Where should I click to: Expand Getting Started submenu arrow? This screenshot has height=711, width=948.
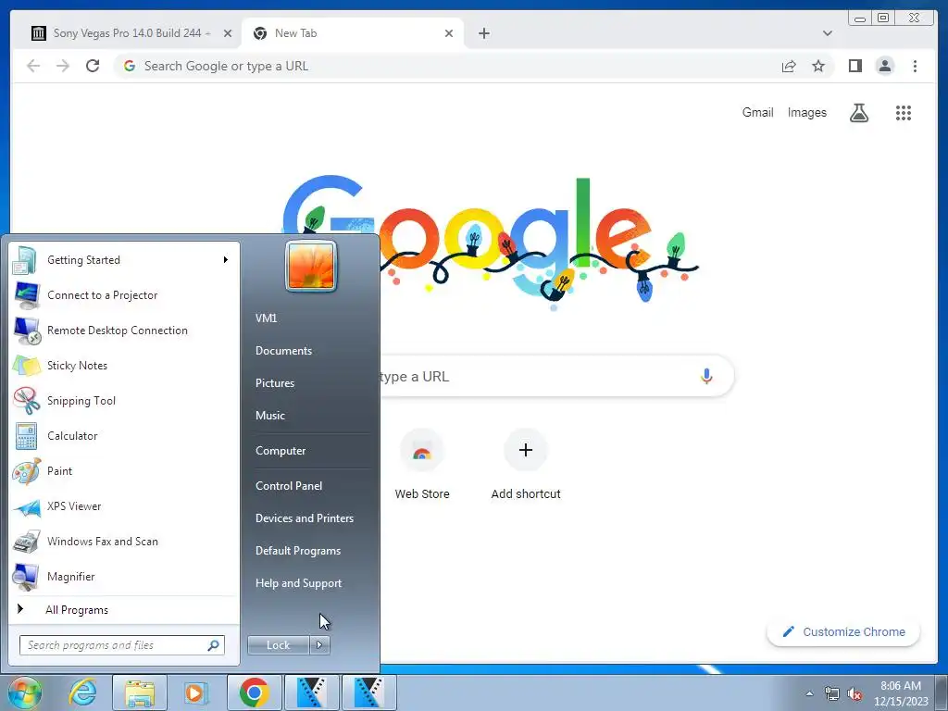[226, 260]
